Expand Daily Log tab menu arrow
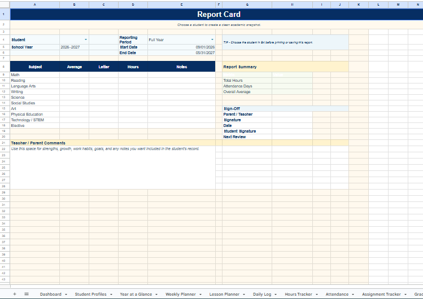This screenshot has height=299, width=423. pos(276,294)
